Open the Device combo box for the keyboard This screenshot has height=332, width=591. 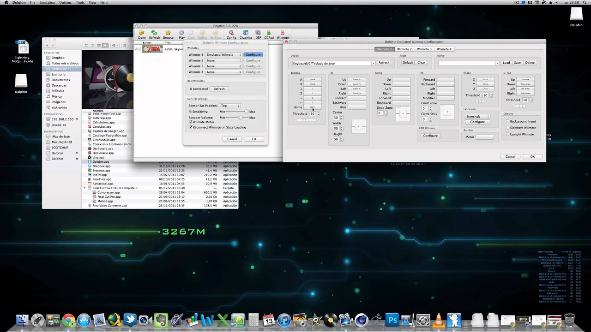(x=333, y=63)
